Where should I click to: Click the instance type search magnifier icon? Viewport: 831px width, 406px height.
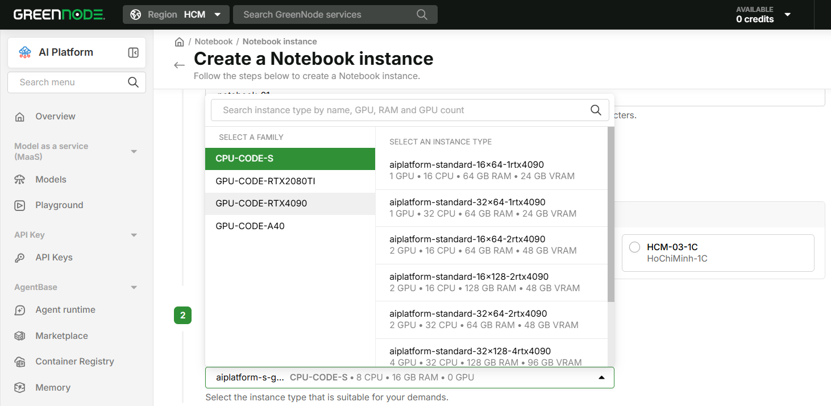tap(596, 110)
